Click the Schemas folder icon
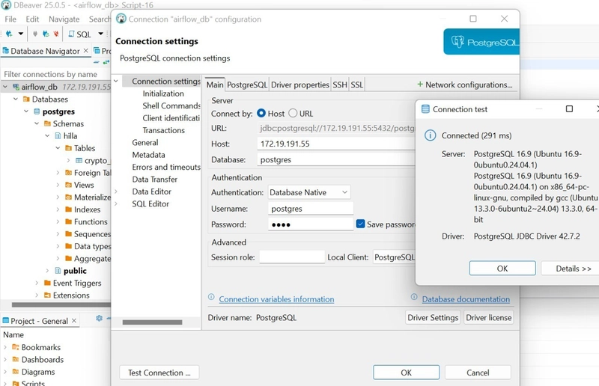599x386 pixels. (x=47, y=123)
